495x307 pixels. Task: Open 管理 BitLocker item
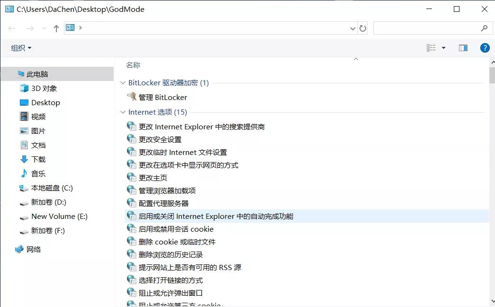tap(163, 97)
